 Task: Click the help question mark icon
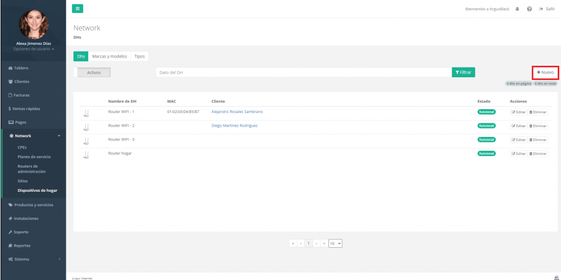[529, 9]
